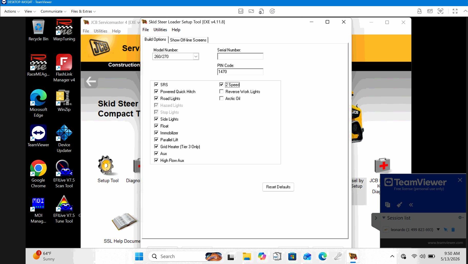Launch Microsoft Edge desktop shortcut
468x264 pixels.
(x=38, y=103)
